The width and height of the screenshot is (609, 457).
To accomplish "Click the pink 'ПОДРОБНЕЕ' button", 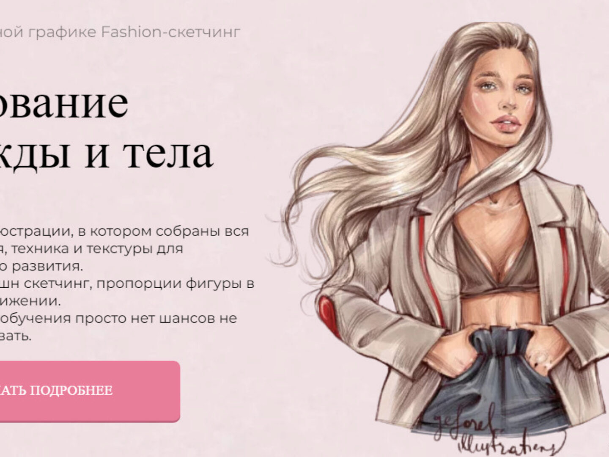I will click(90, 391).
